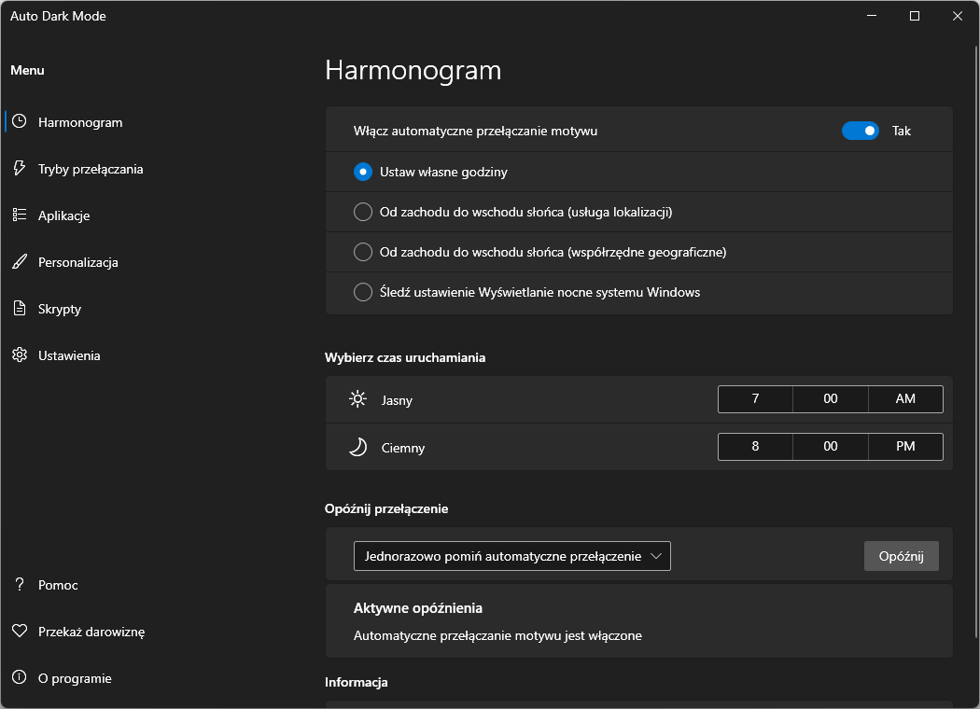Click the question mark icon for Pomoc
This screenshot has height=709, width=980.
pyautogui.click(x=20, y=584)
